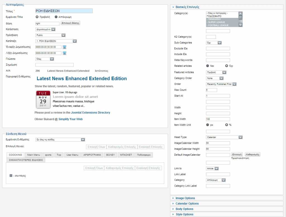Viewport: 286px width, 217px height.
Task: Click the calendar date thumbnail image
Action: [43, 99]
